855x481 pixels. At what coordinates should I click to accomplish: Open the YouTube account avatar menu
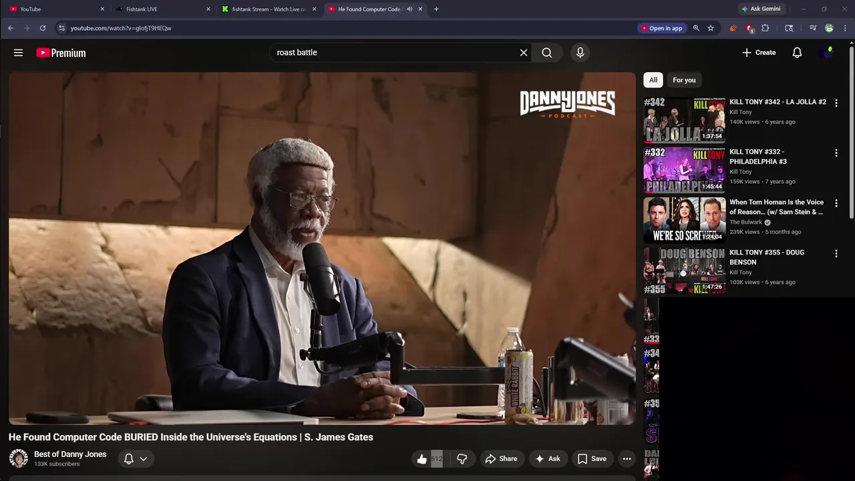pos(827,53)
